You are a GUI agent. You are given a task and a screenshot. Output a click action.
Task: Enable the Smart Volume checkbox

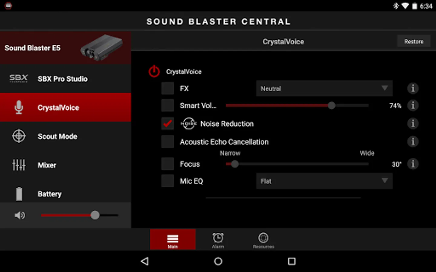[x=167, y=105]
